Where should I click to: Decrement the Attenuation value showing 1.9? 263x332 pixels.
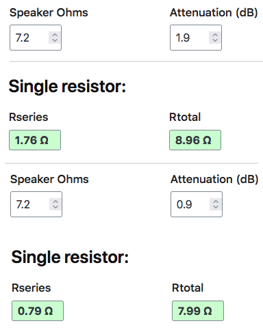(x=215, y=40)
